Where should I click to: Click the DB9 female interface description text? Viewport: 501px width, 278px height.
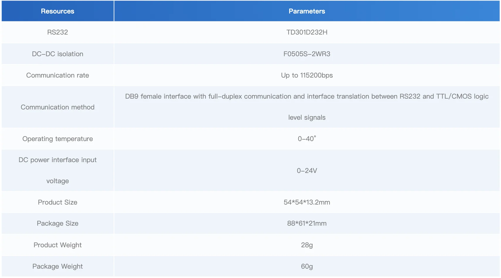[x=307, y=107]
